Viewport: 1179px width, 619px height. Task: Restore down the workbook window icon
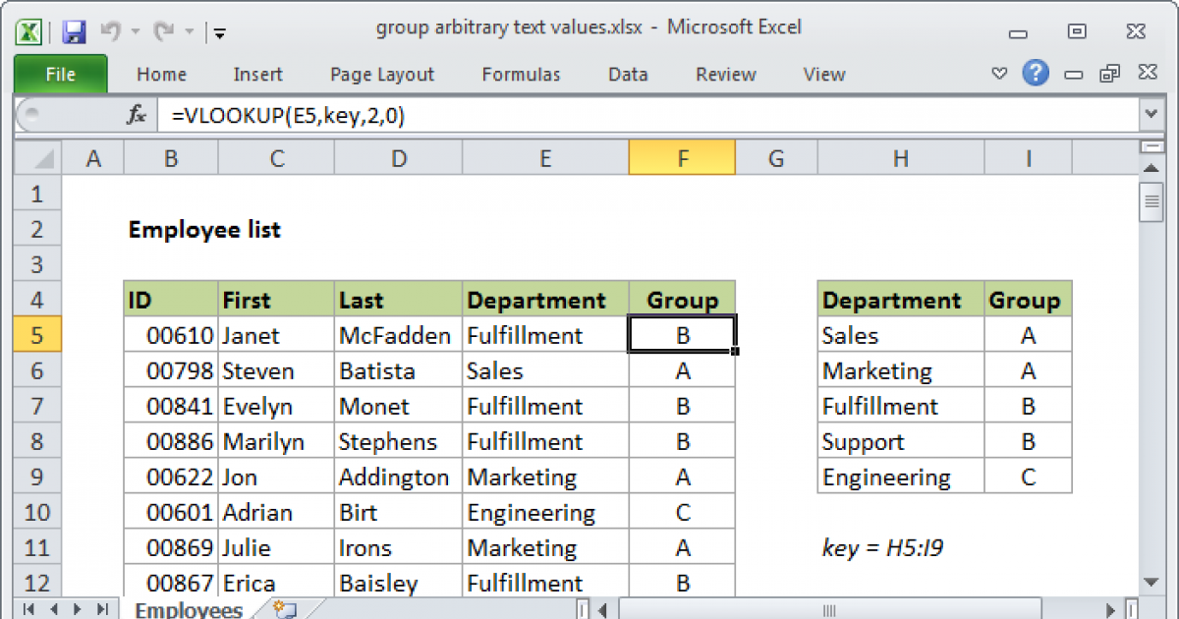(x=1110, y=74)
